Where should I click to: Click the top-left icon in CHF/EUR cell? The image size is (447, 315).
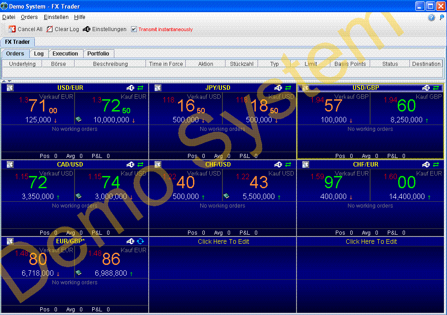pos(306,165)
